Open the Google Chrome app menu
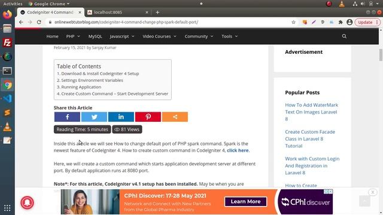The width and height of the screenshot is (383, 215). point(49,4)
